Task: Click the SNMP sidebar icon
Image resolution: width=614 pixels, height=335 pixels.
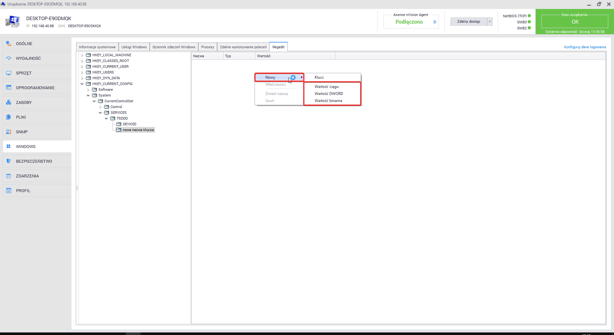Action: 9,132
